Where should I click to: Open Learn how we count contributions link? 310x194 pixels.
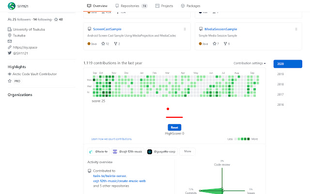[x=111, y=139]
